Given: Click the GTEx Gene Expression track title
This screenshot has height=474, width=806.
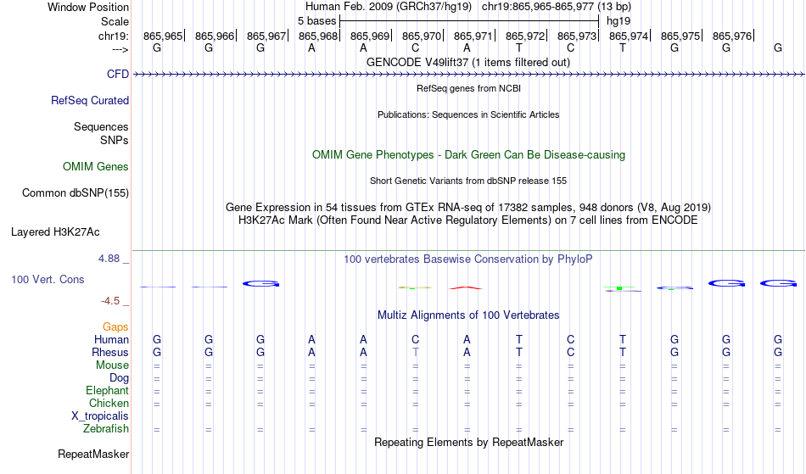Looking at the screenshot, I should 468,208.
